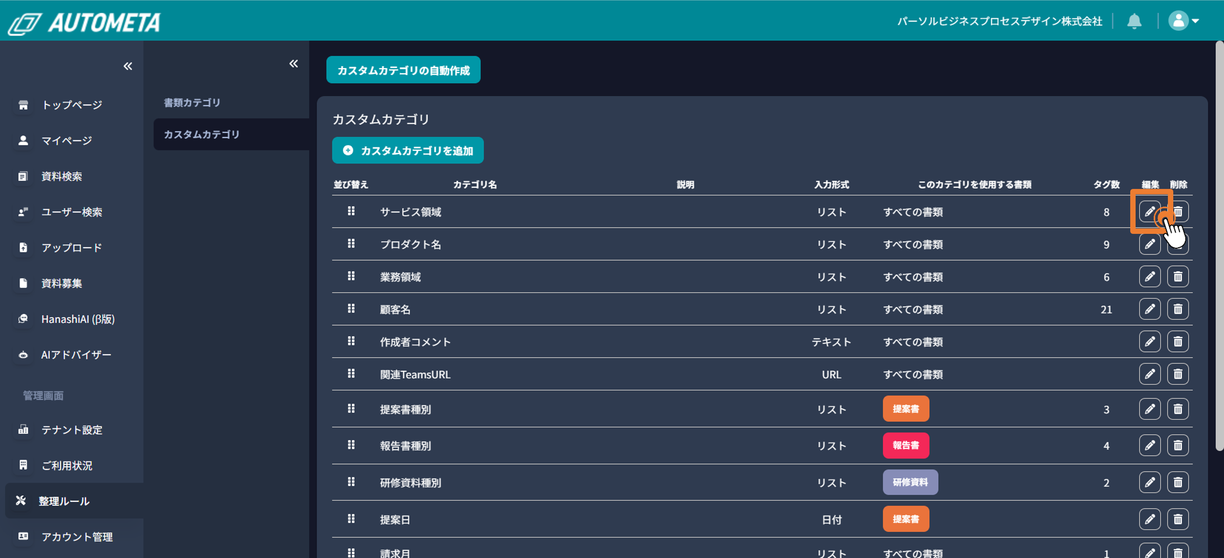Image resolution: width=1224 pixels, height=558 pixels.
Task: Edit the 顧客名 category
Action: tap(1149, 309)
